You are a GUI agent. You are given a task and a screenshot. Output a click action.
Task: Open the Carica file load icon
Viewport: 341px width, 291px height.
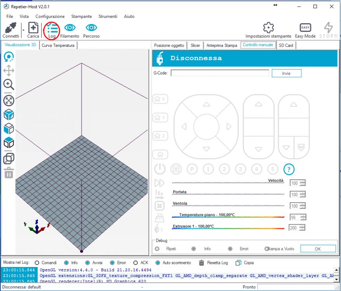[x=33, y=28]
